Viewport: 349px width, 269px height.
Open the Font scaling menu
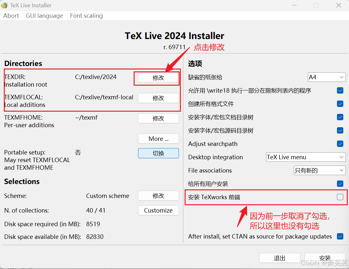(86, 16)
